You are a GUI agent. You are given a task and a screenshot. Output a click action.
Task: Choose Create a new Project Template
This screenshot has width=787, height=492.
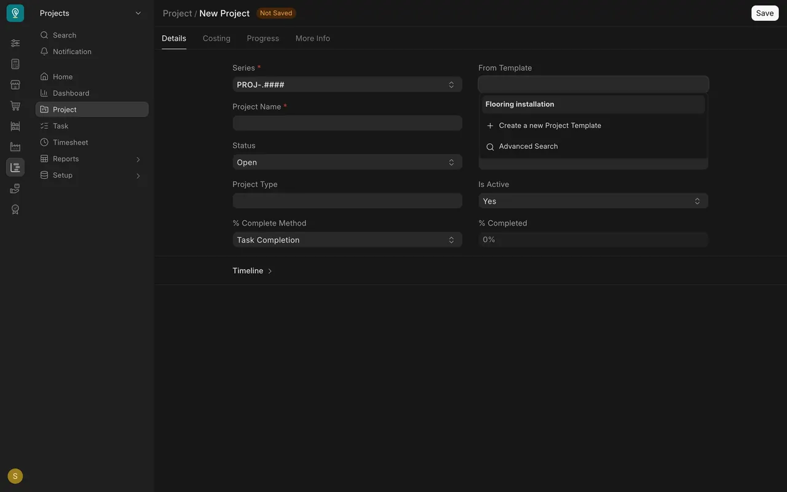(x=593, y=125)
